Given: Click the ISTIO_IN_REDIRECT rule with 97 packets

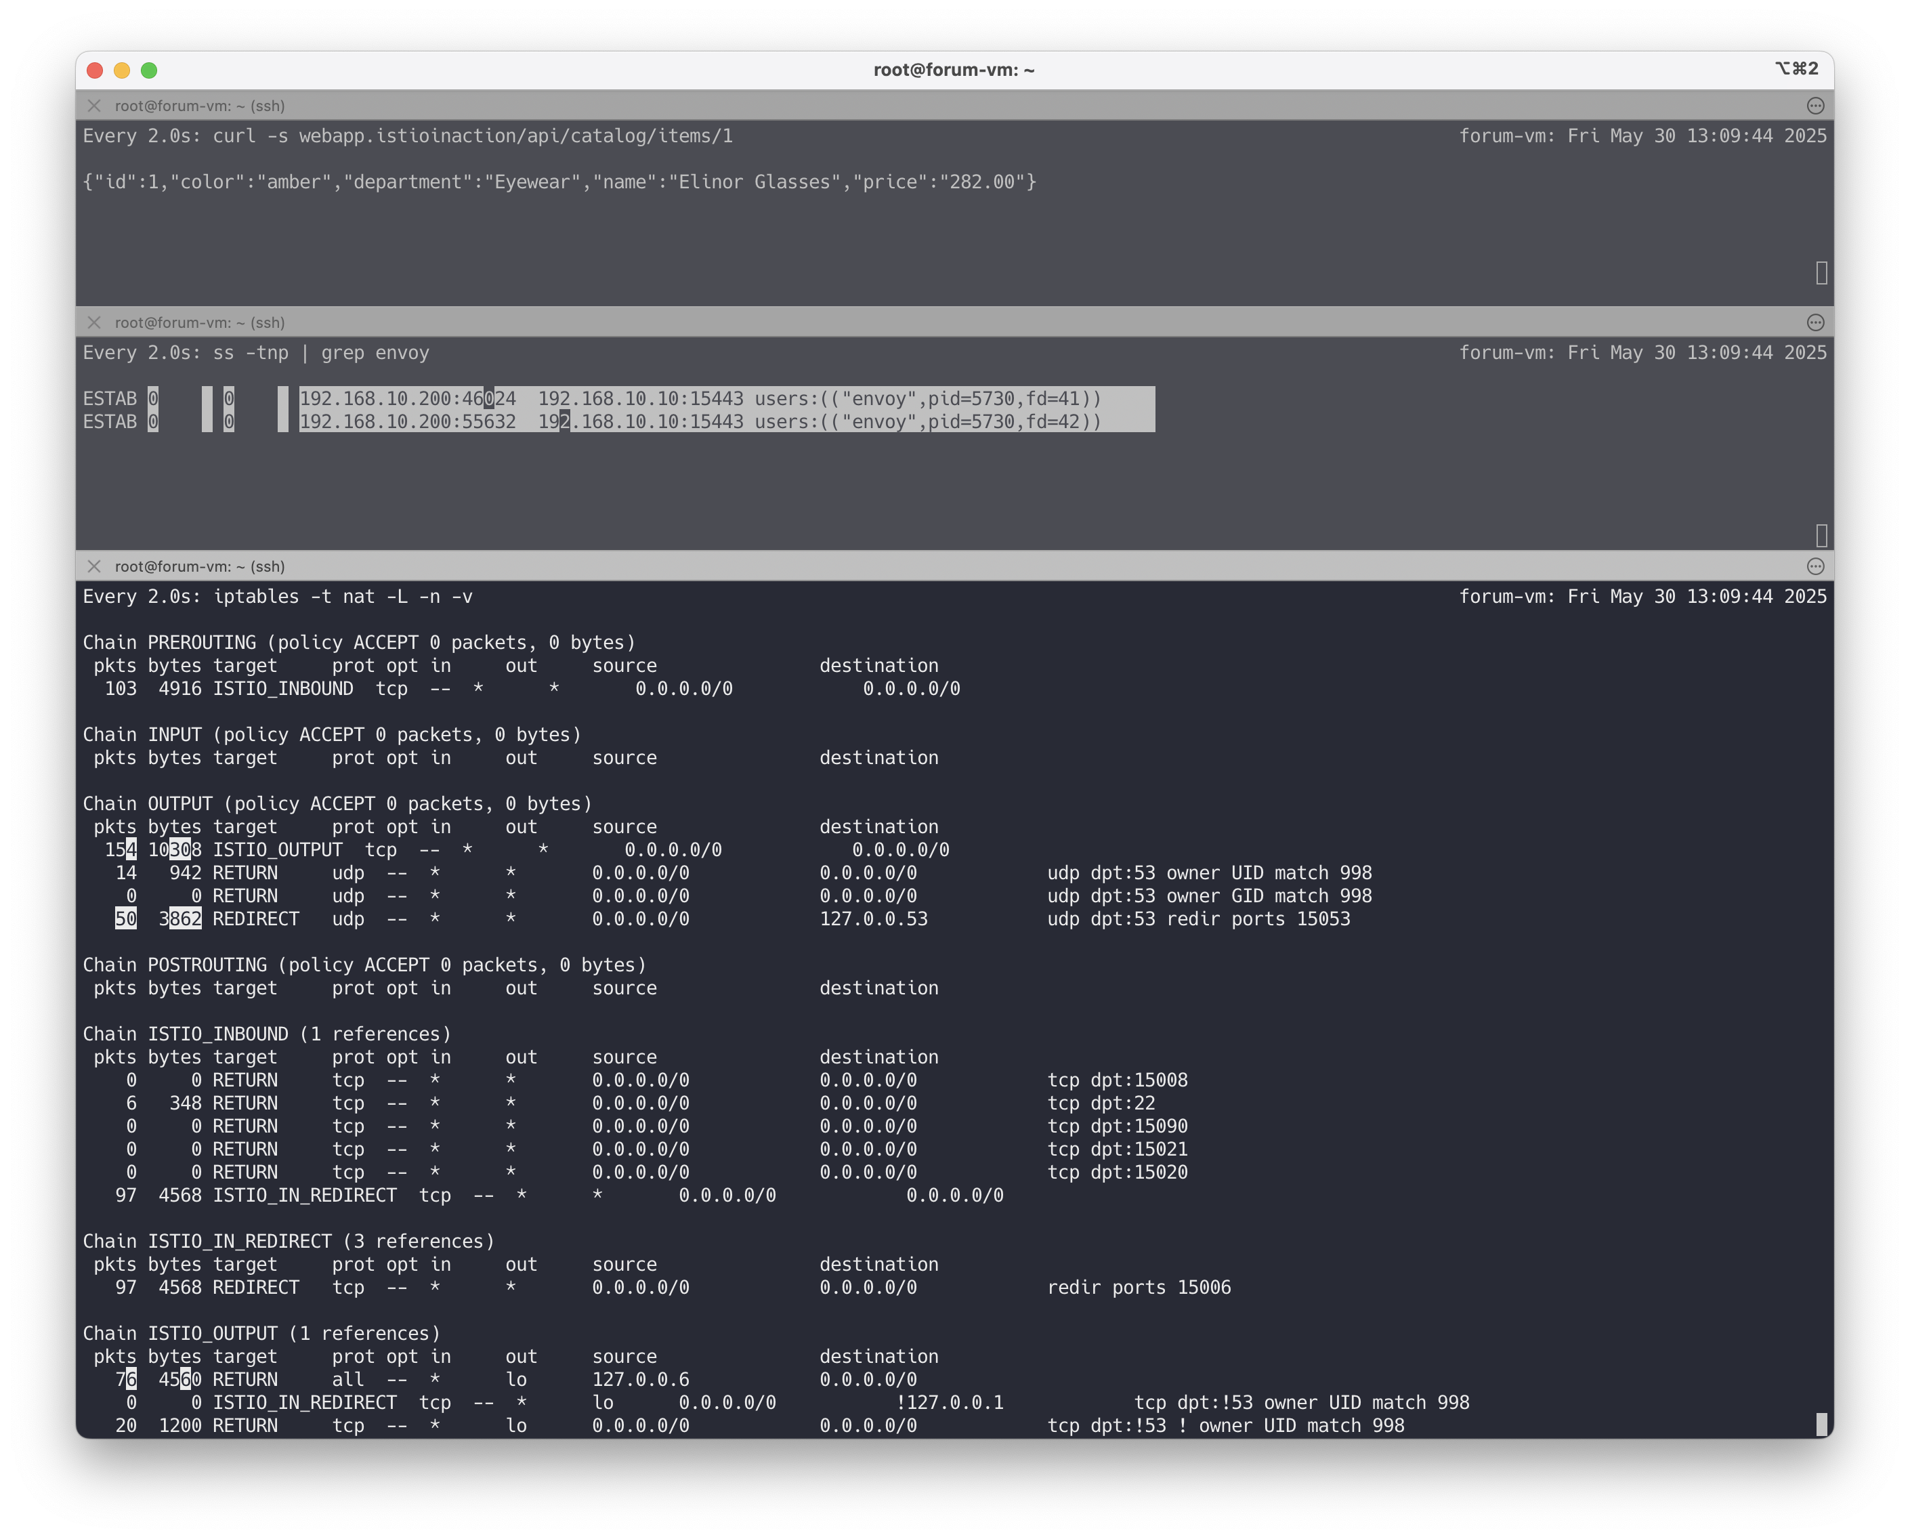Looking at the screenshot, I should click(x=559, y=1196).
